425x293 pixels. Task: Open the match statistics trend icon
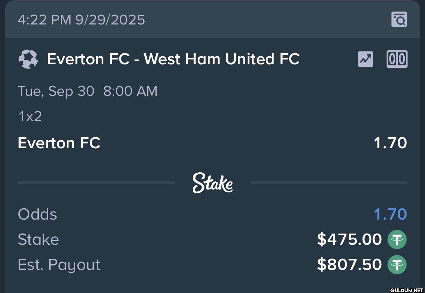pyautogui.click(x=366, y=59)
